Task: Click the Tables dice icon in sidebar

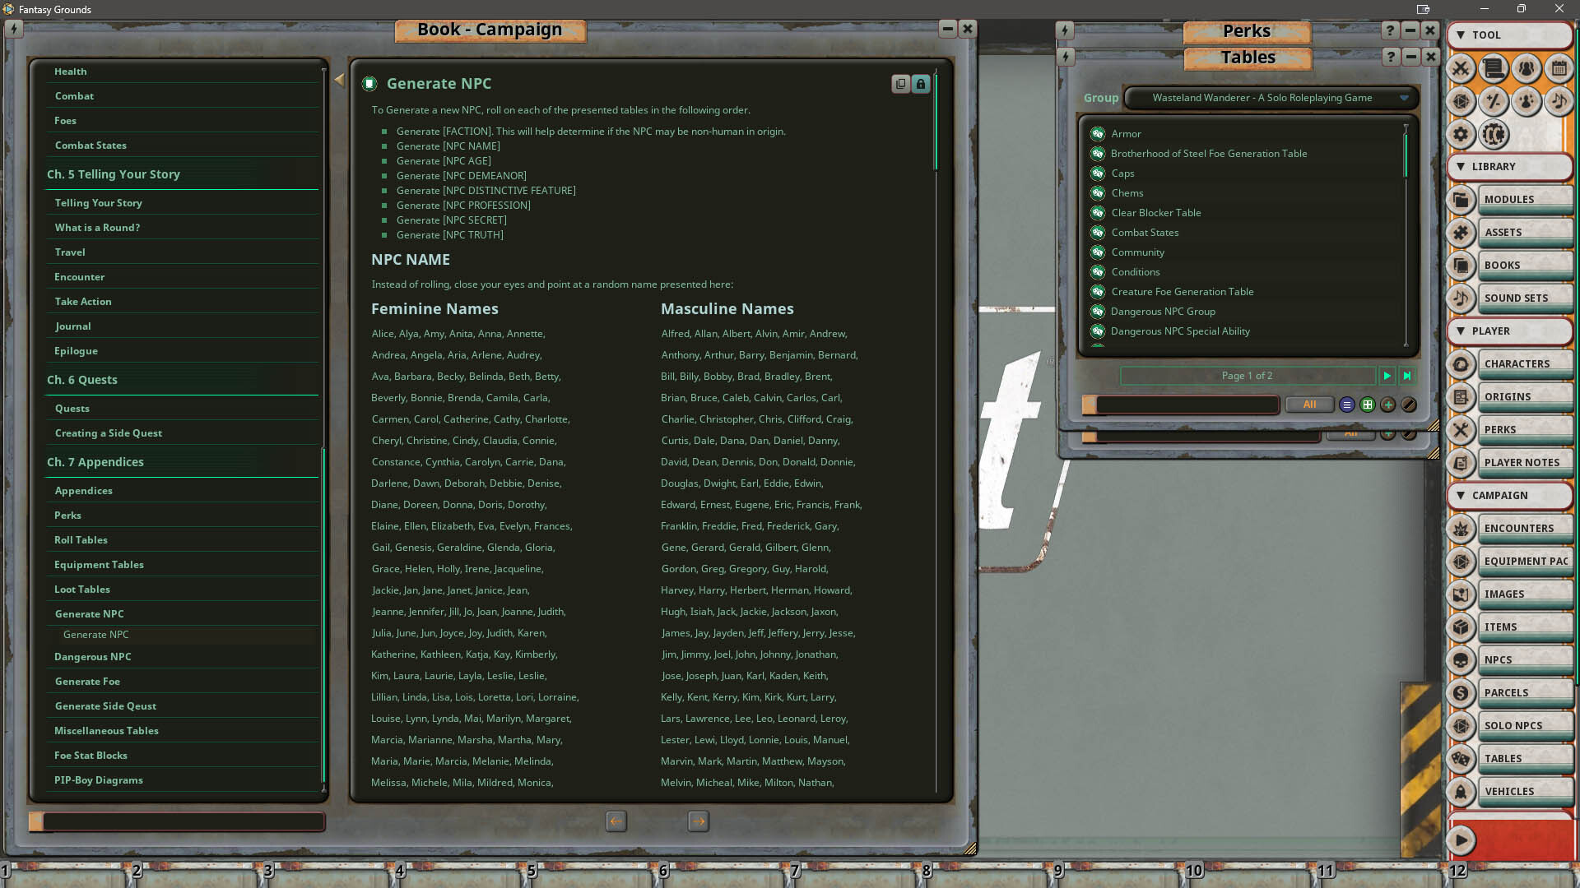Action: 1461,758
